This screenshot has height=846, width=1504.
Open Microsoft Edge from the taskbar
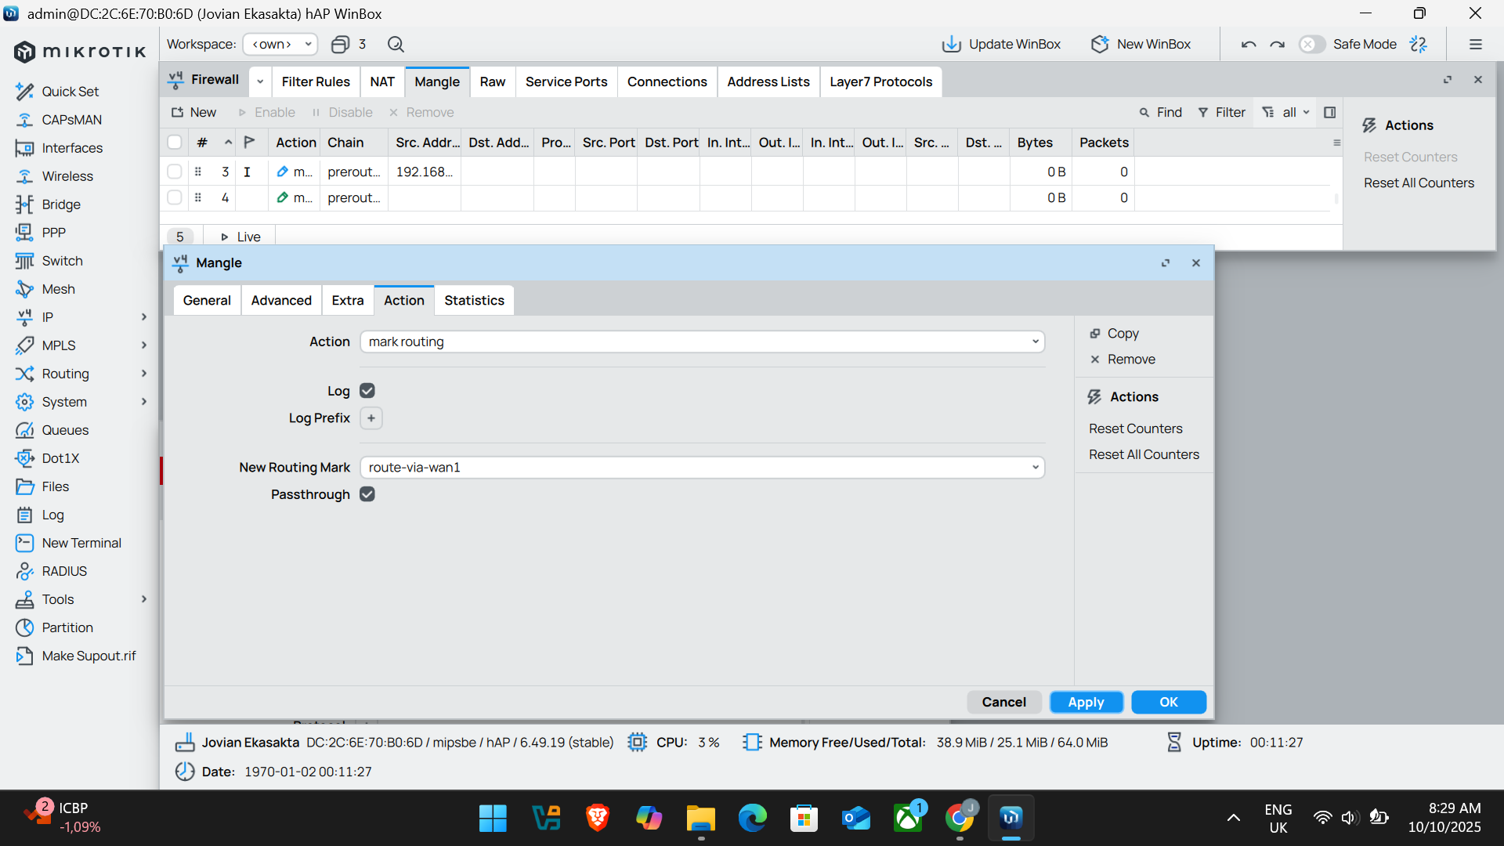tap(753, 819)
